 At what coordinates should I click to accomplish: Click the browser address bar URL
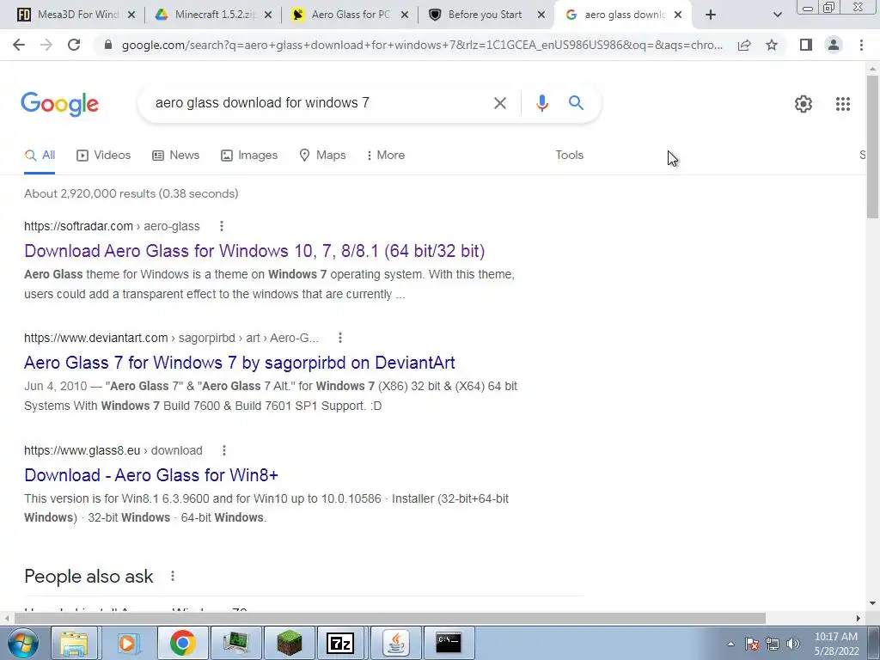coord(422,45)
